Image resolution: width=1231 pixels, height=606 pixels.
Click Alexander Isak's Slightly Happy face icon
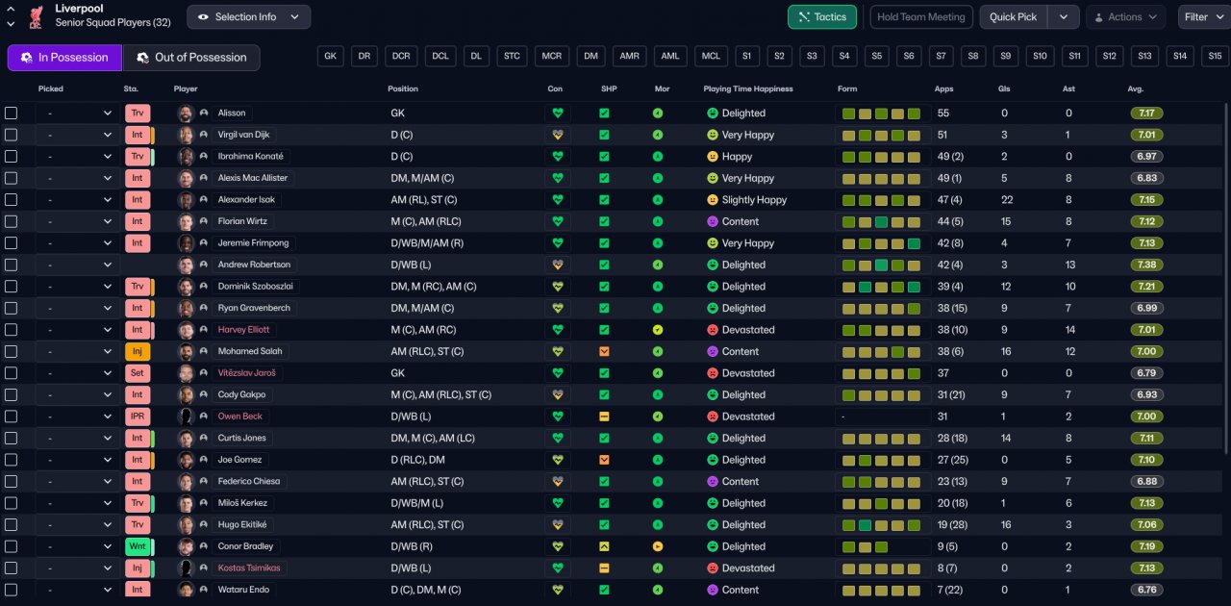click(x=713, y=200)
